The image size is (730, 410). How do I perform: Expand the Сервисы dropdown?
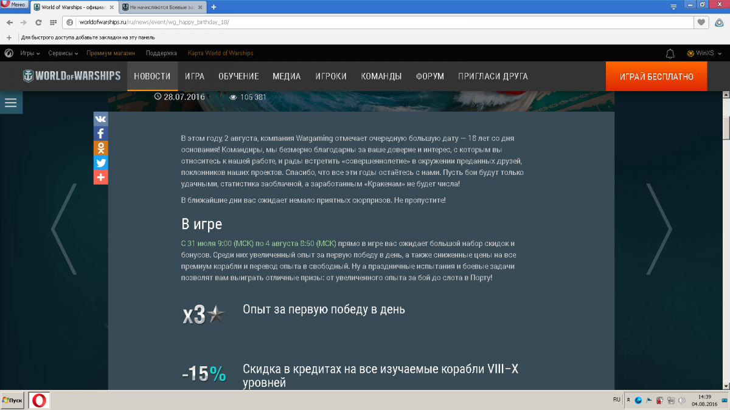tap(63, 53)
